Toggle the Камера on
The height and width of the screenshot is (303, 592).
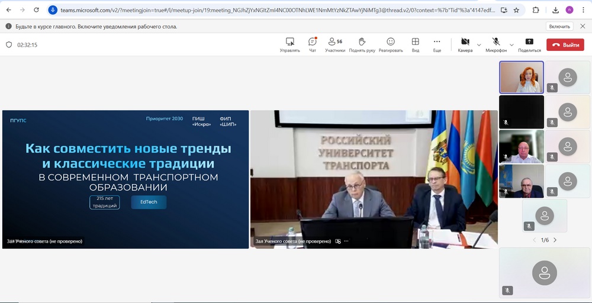pyautogui.click(x=465, y=44)
